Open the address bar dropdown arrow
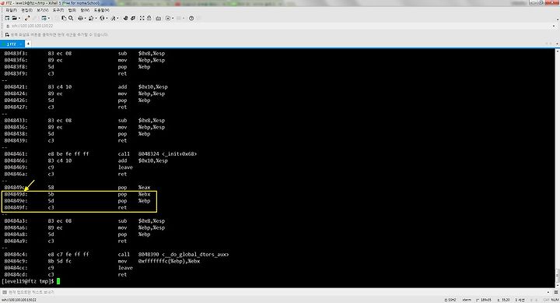This screenshot has height=303, width=560. pyautogui.click(x=554, y=26)
